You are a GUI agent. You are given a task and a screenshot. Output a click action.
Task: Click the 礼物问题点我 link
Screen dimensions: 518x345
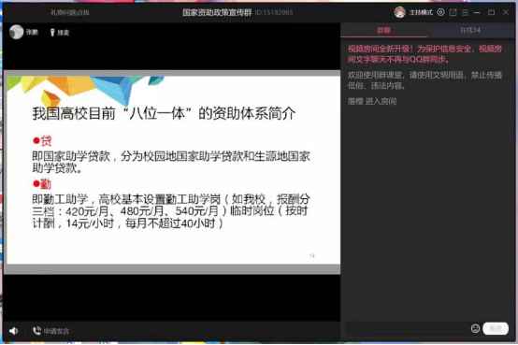70,12
